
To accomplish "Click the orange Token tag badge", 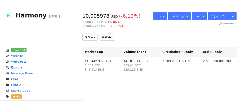I will (x=16, y=97).
